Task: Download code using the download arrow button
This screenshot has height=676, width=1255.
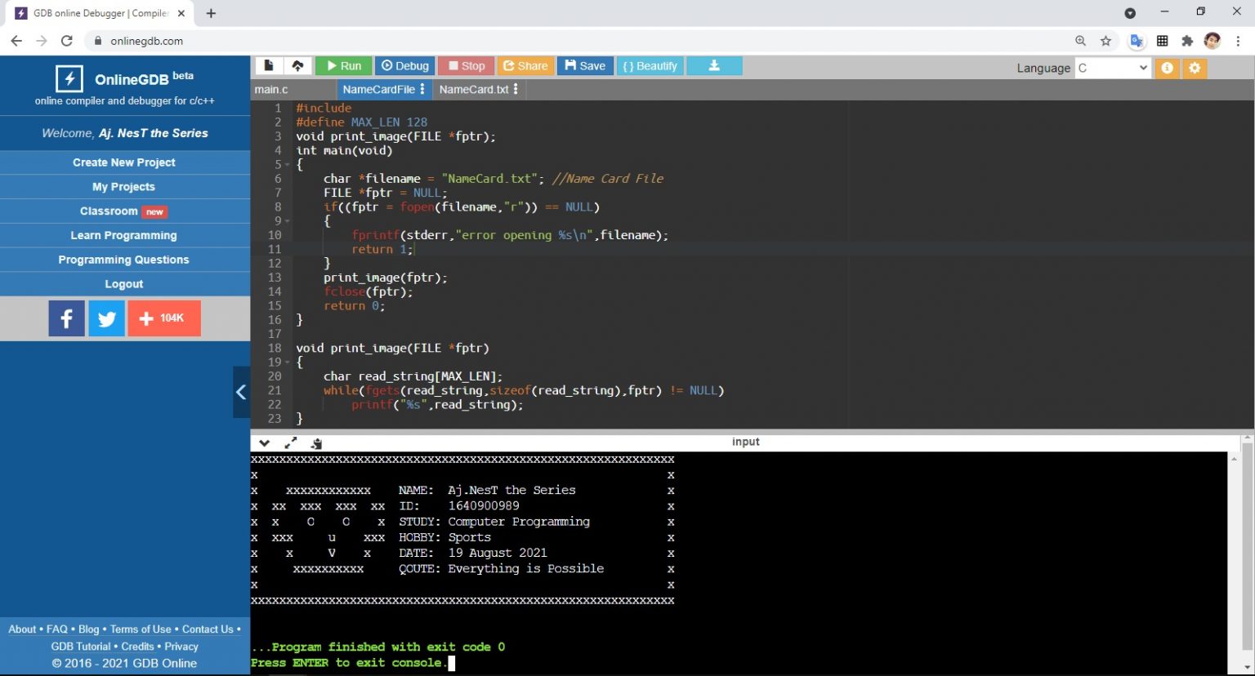Action: tap(714, 66)
